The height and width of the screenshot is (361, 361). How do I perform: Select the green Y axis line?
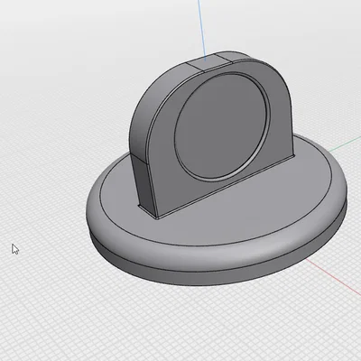pyautogui.click(x=345, y=145)
